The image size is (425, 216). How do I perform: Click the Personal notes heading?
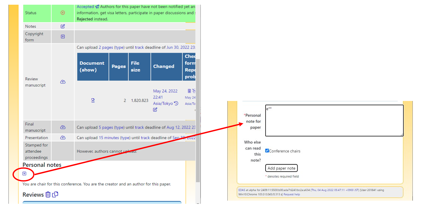click(42, 165)
